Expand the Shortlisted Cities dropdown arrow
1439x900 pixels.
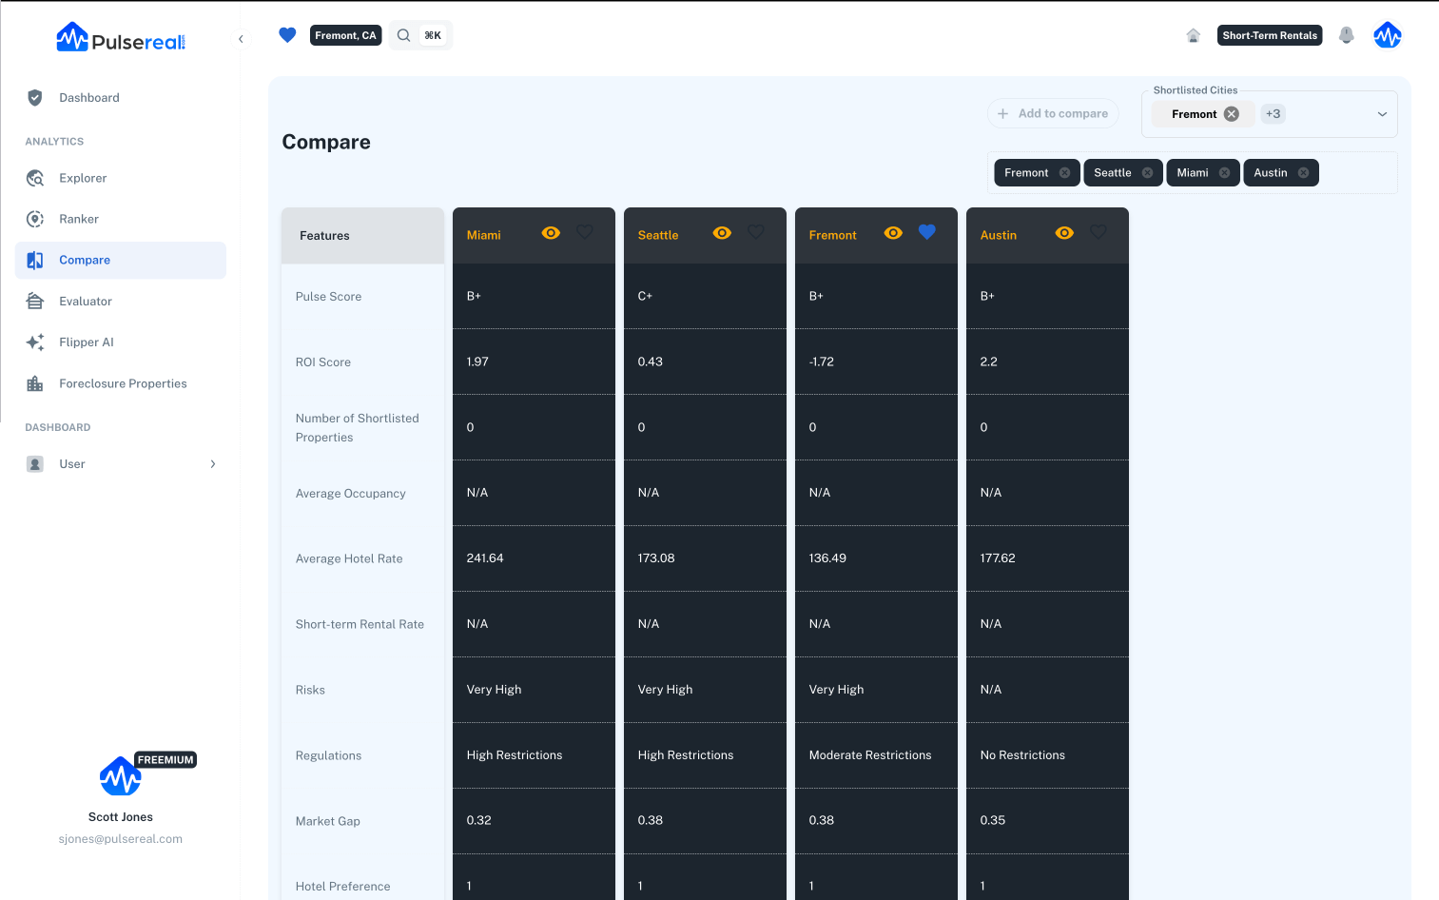pyautogui.click(x=1382, y=114)
